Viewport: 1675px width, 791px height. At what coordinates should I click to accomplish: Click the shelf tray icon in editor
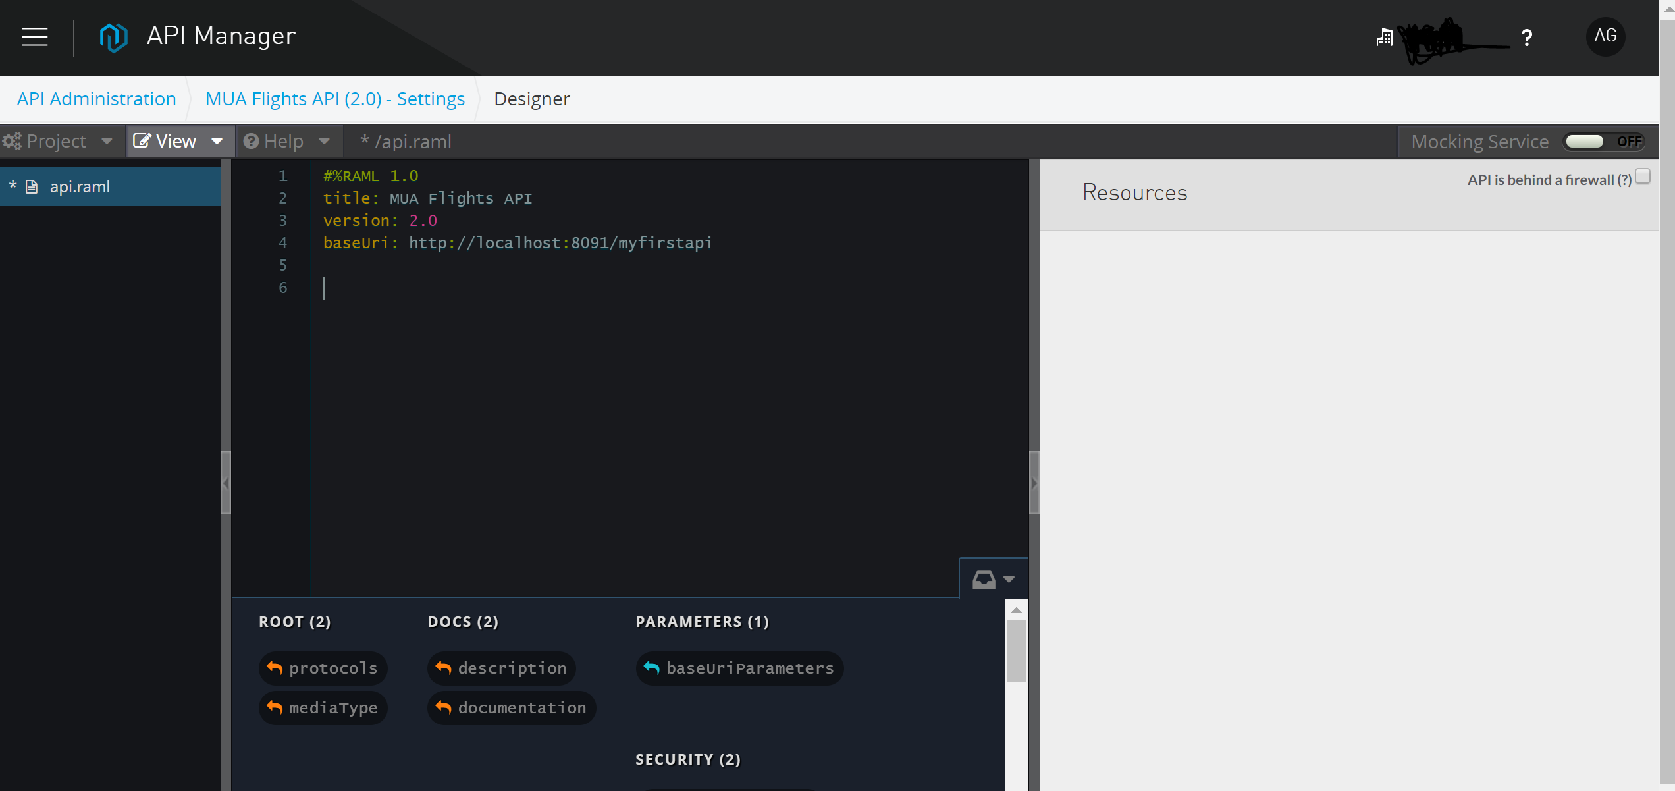point(984,580)
